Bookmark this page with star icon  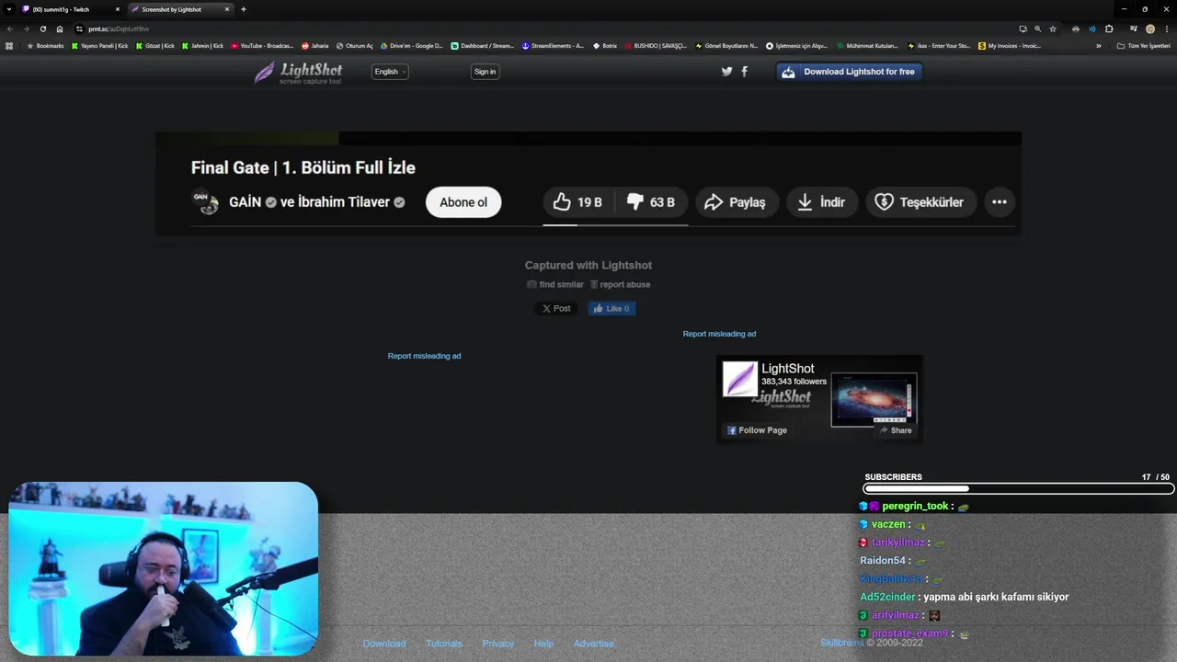1053,29
